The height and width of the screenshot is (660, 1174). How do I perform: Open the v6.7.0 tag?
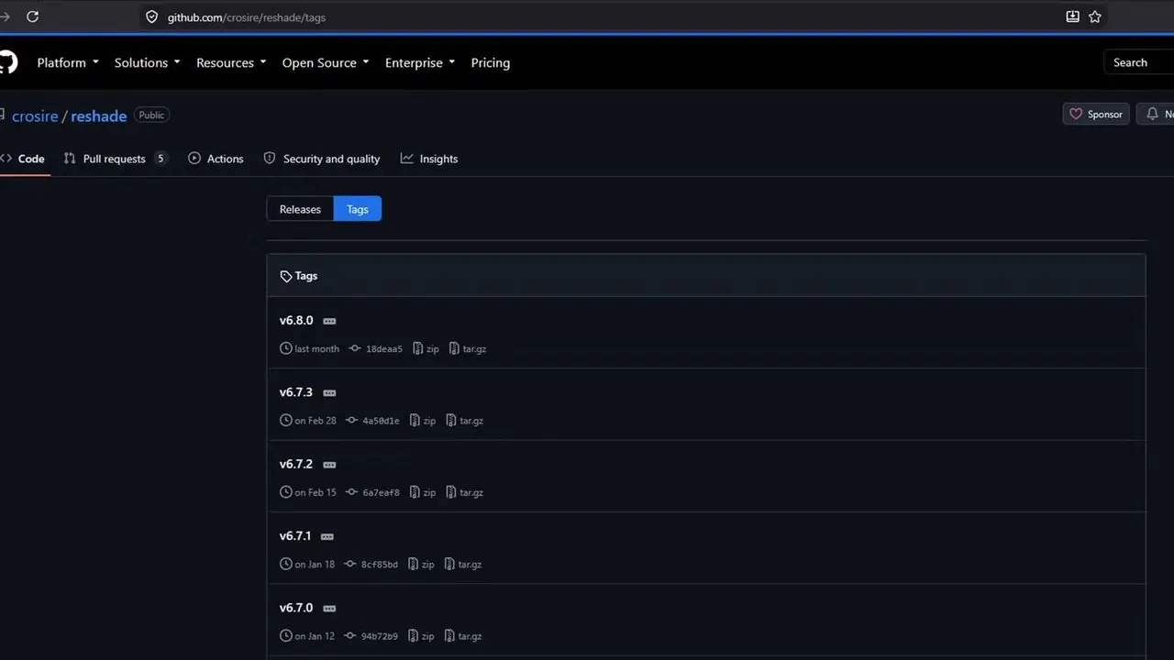(296, 608)
